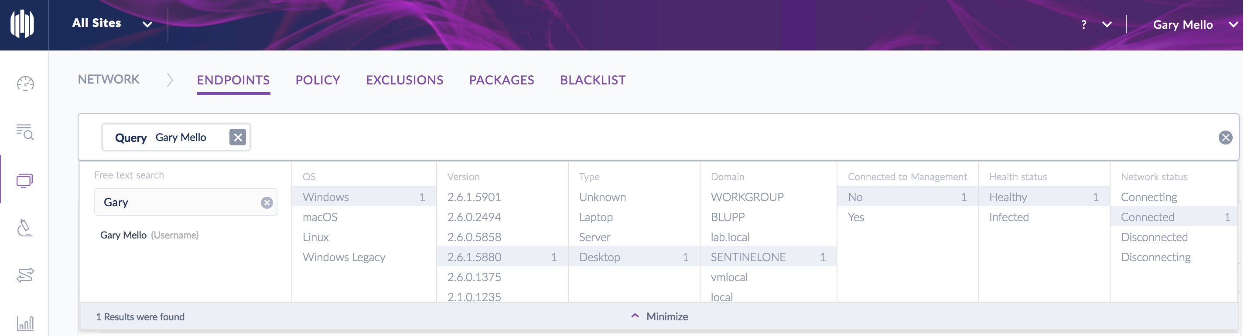1244x336 pixels.
Task: Open the Dashboard gauge icon in sidebar
Action: 25,84
